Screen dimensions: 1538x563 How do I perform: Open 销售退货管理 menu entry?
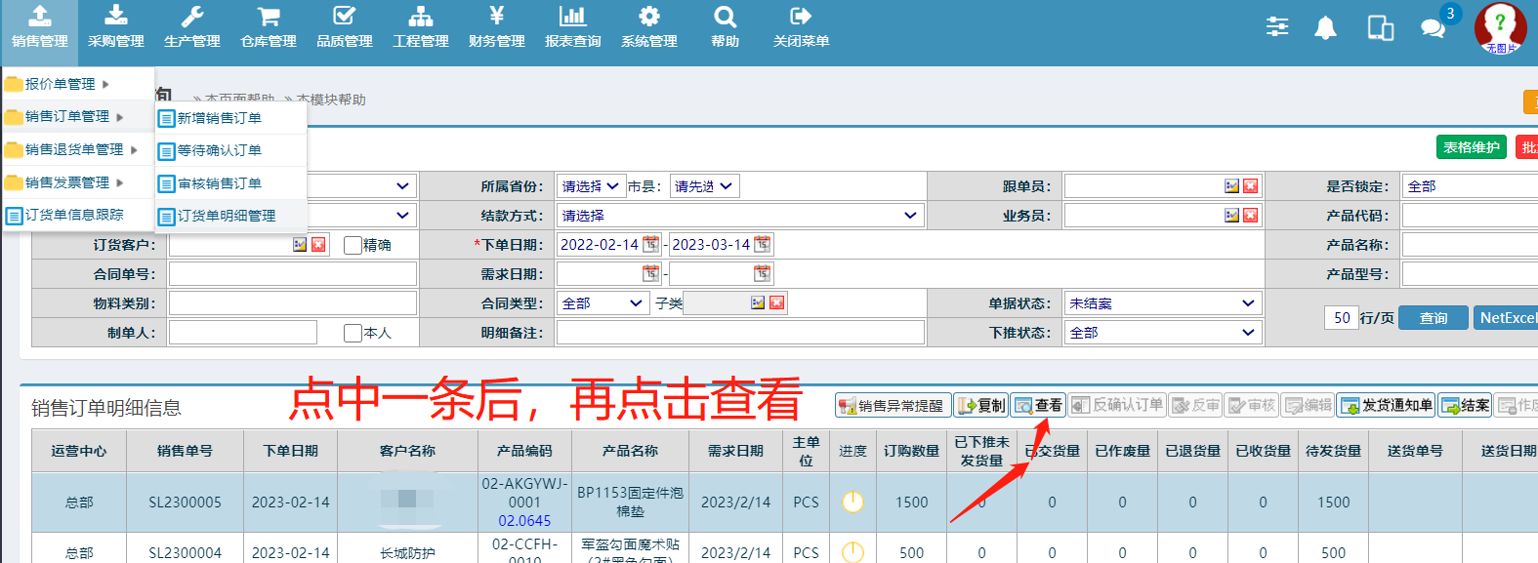pos(74,149)
